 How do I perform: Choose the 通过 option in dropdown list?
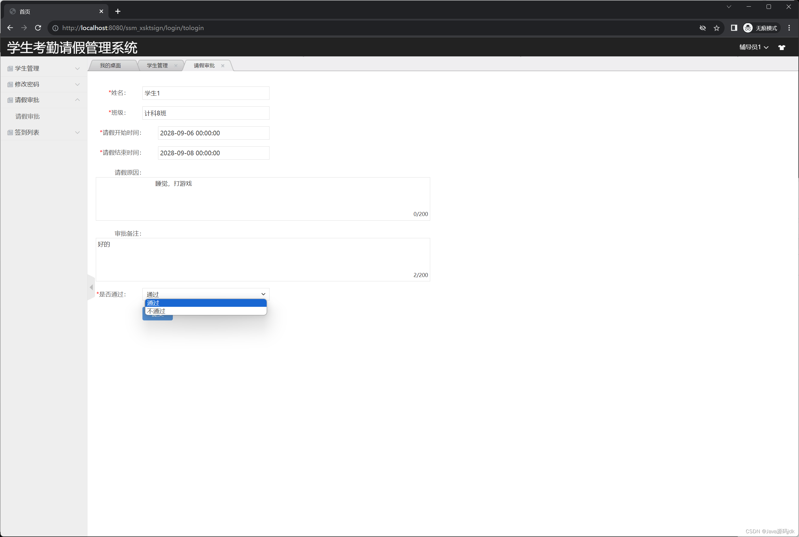click(x=206, y=303)
